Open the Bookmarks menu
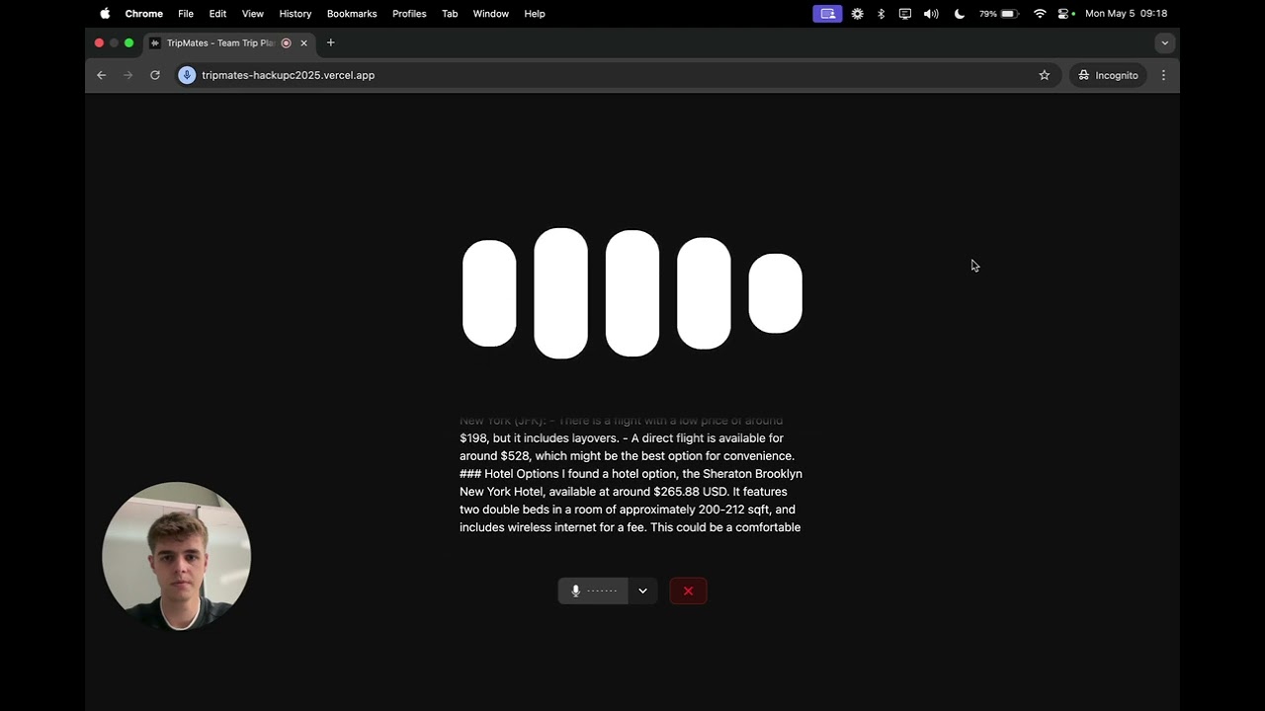Image resolution: width=1265 pixels, height=711 pixels. pyautogui.click(x=352, y=14)
